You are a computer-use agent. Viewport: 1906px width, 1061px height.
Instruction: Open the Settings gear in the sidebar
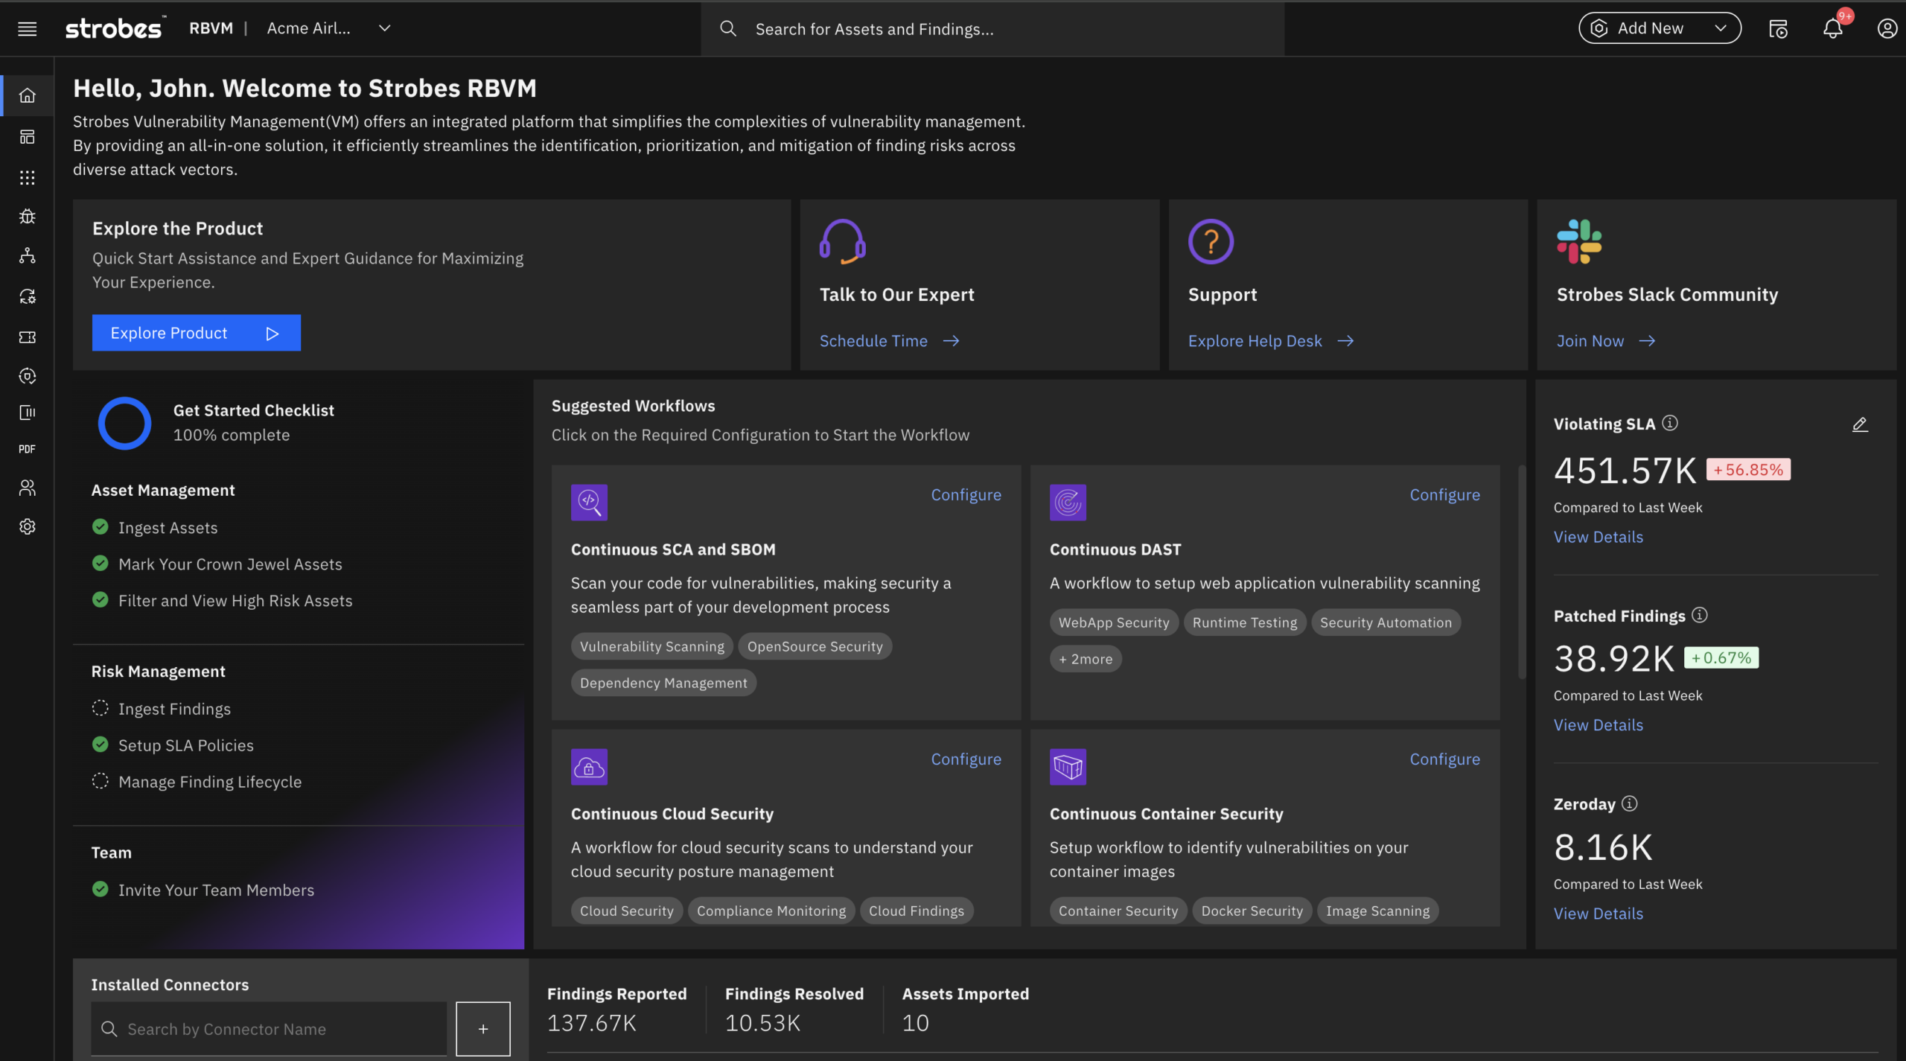pyautogui.click(x=27, y=526)
